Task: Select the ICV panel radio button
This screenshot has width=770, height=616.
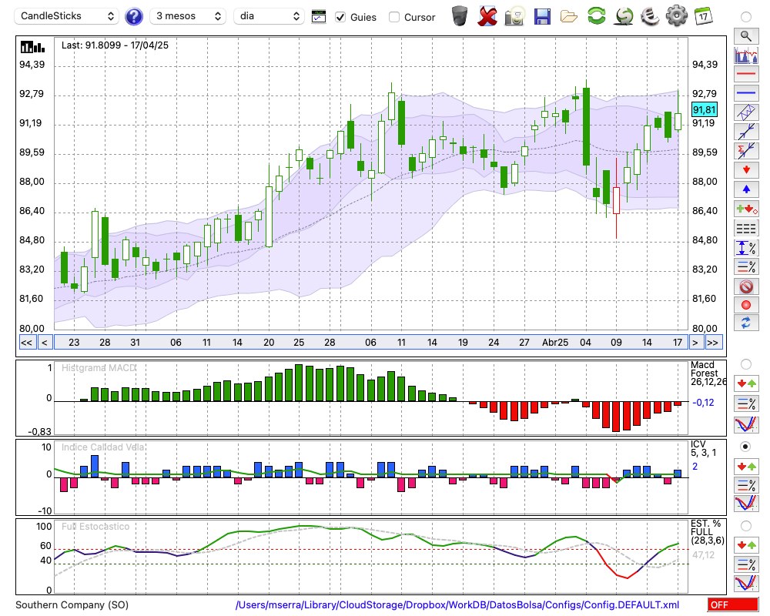Action: point(746,447)
